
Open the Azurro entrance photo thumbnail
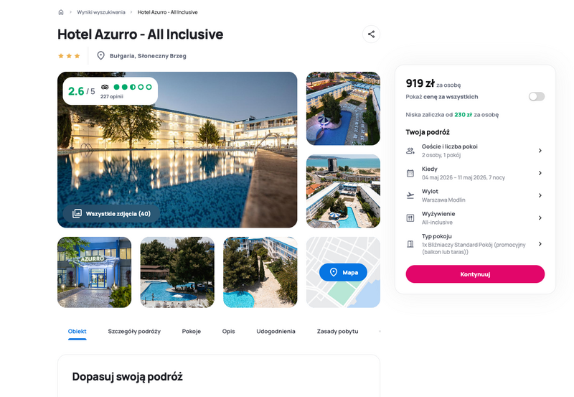[95, 272]
